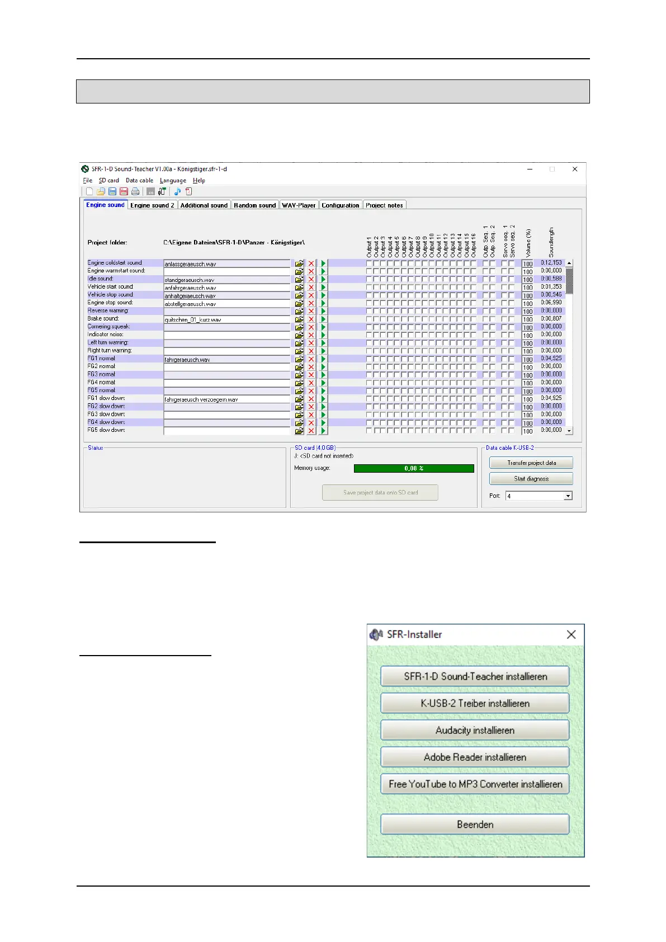The width and height of the screenshot is (666, 942).
Task: Click the Open project folder icon in toolbar
Action: click(101, 191)
